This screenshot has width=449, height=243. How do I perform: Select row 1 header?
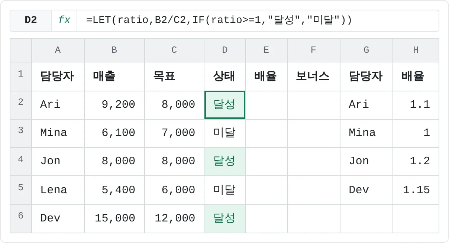21,77
